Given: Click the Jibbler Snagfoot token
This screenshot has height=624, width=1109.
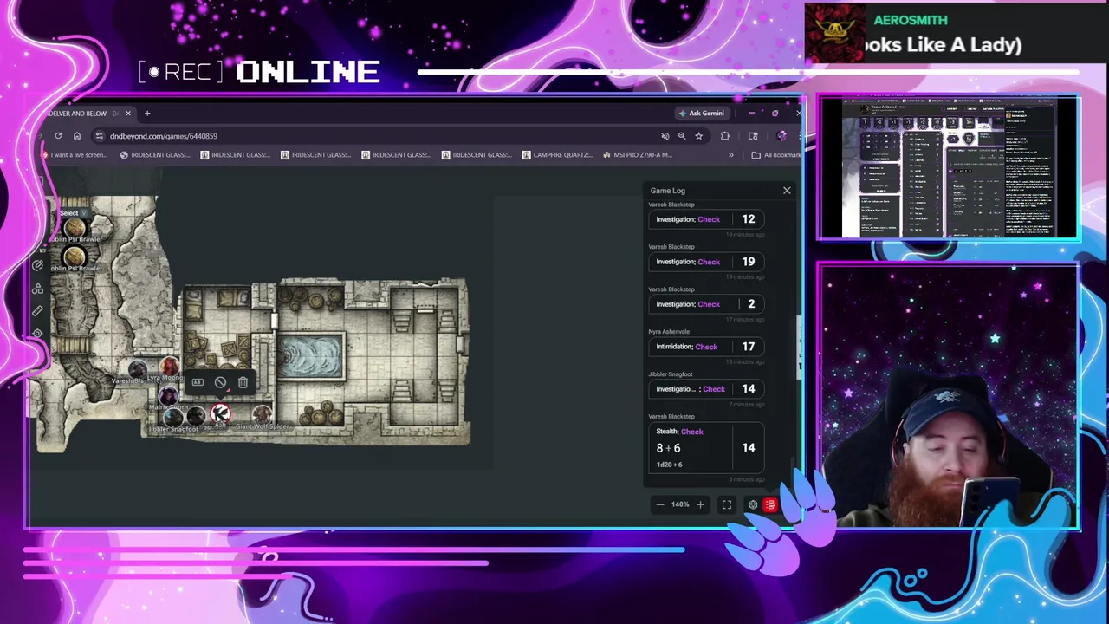Looking at the screenshot, I should pyautogui.click(x=173, y=418).
